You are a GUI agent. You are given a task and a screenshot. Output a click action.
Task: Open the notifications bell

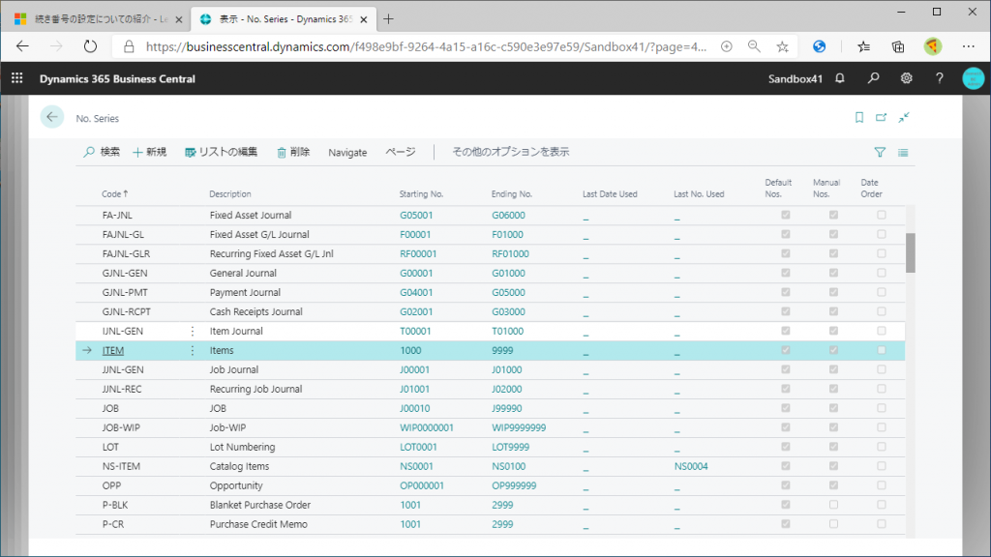(x=840, y=78)
